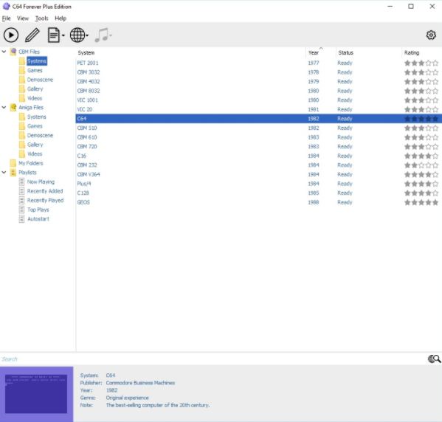Select the VIC 1001 system row
442x422 pixels.
(x=259, y=100)
